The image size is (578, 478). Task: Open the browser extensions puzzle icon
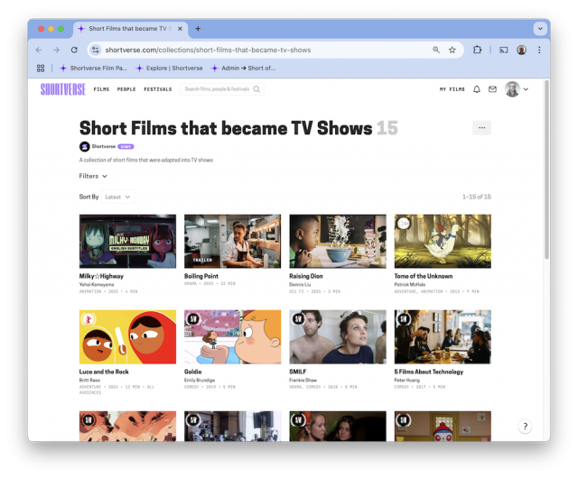(x=477, y=50)
